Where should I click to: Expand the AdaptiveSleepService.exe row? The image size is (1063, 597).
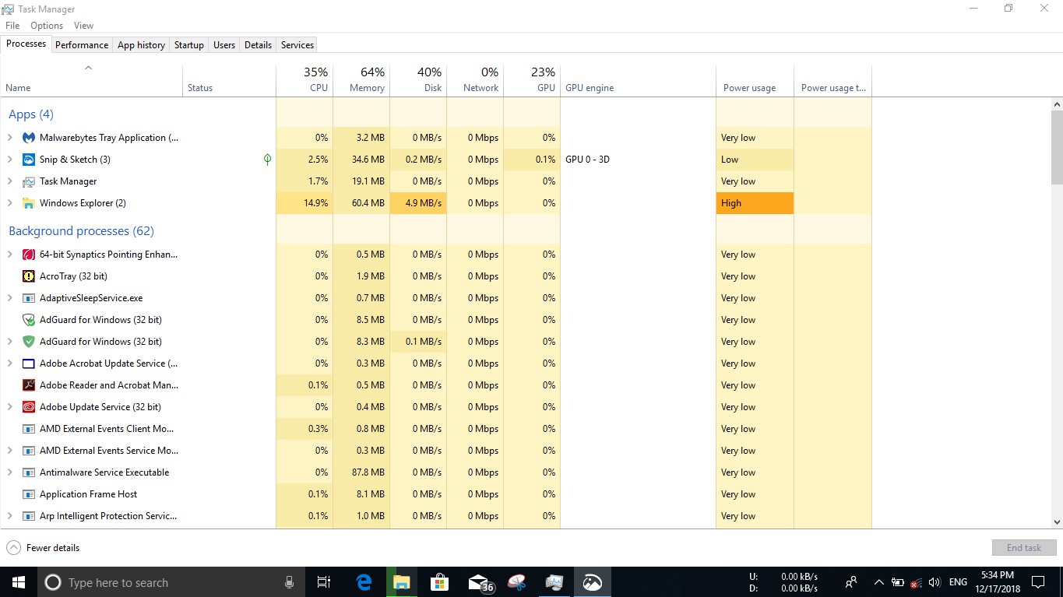tap(9, 298)
